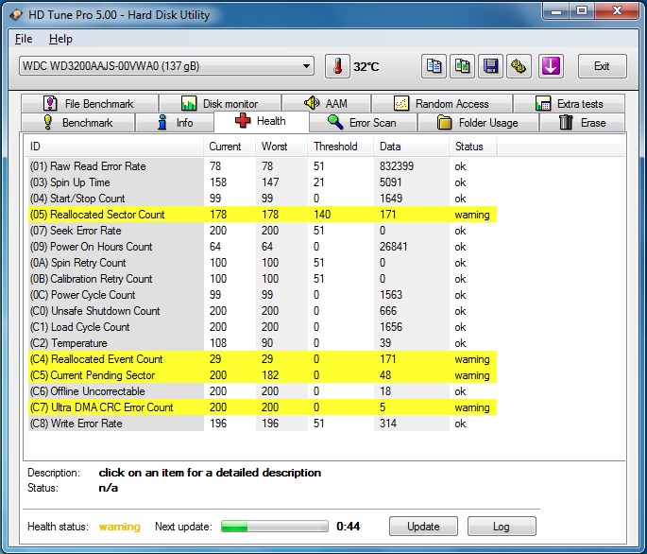Click the Next update progress bar
Screen dimensions: 647x554
pos(275,527)
